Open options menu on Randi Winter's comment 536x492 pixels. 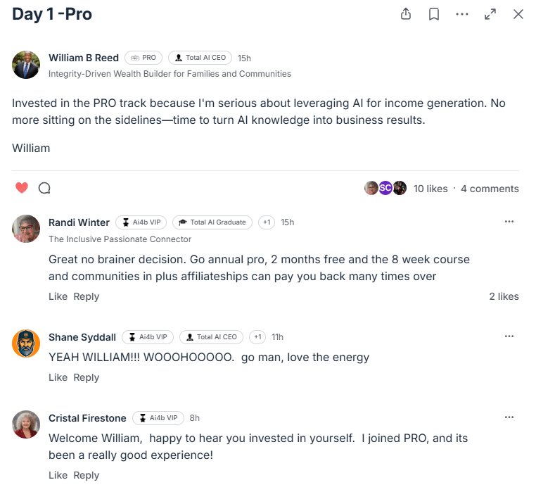point(509,222)
